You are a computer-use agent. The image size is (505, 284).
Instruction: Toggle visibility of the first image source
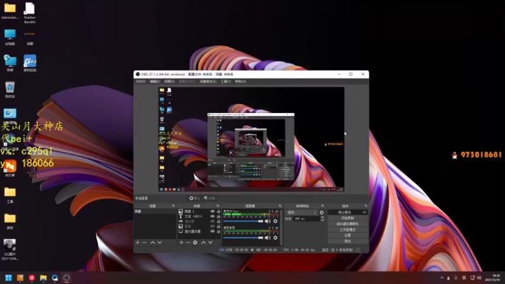click(212, 211)
